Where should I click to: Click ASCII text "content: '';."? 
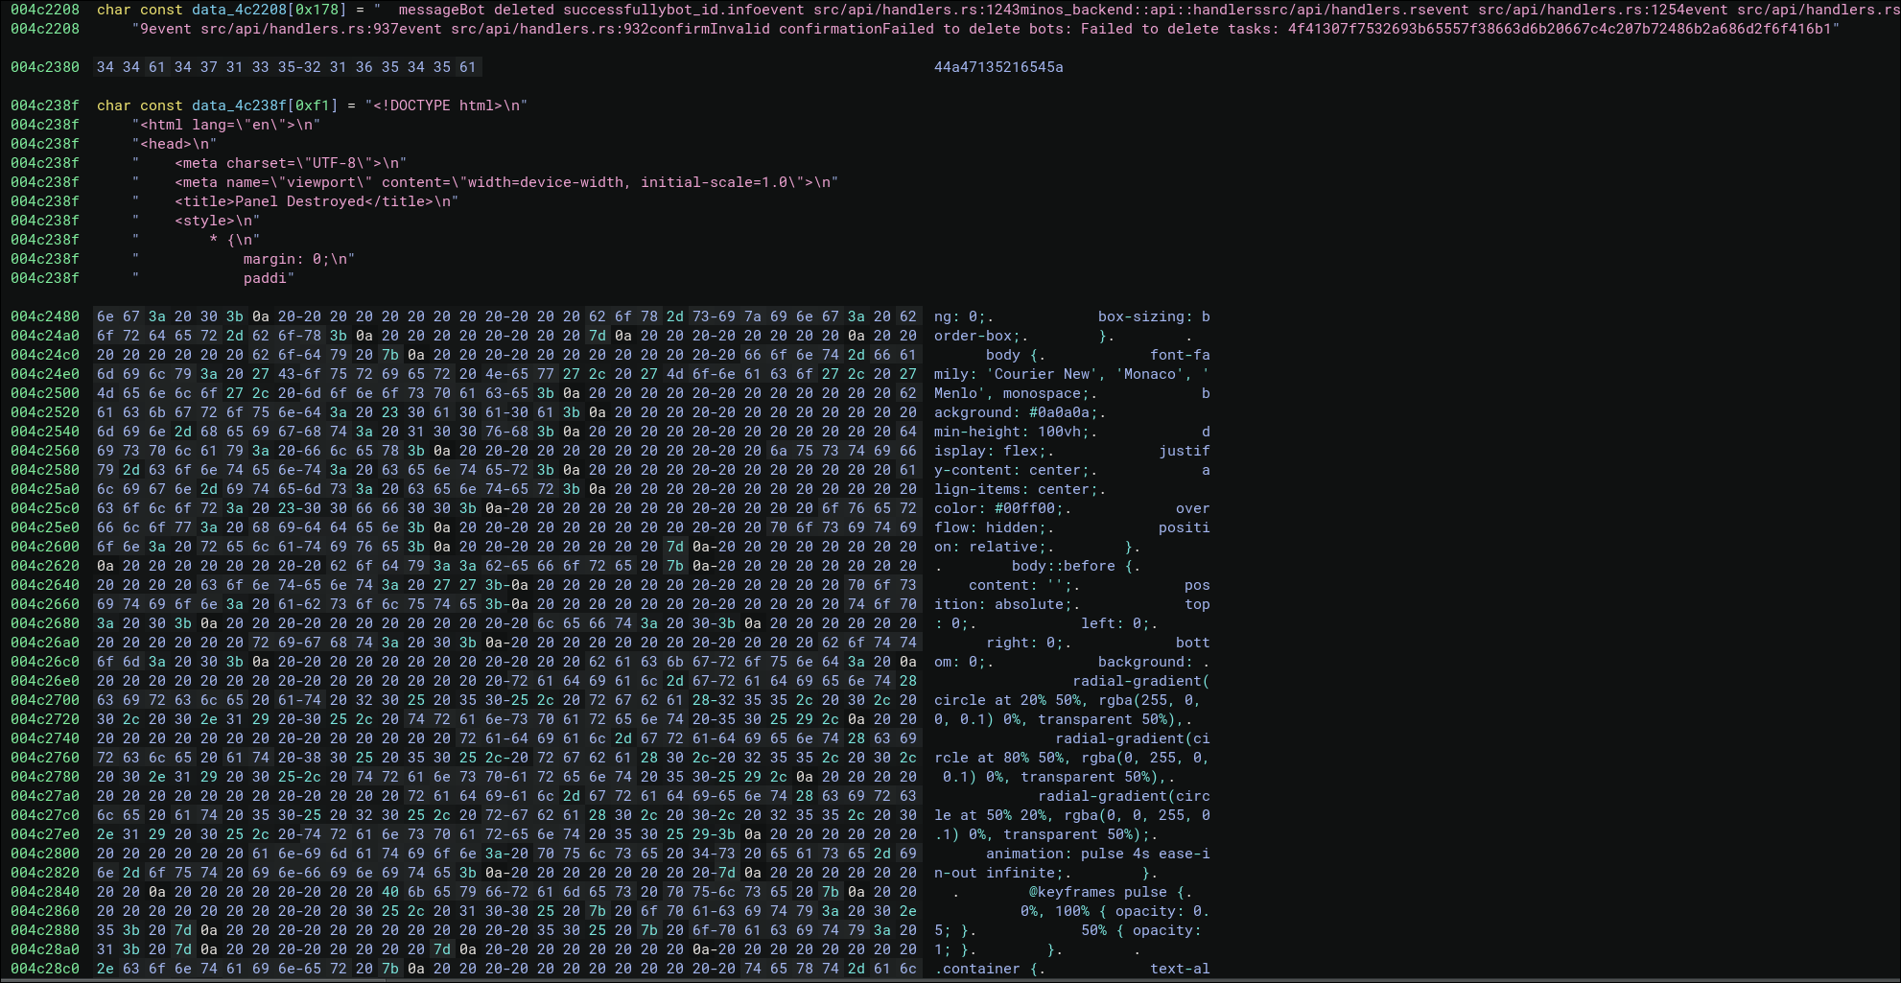pyautogui.click(x=1024, y=585)
